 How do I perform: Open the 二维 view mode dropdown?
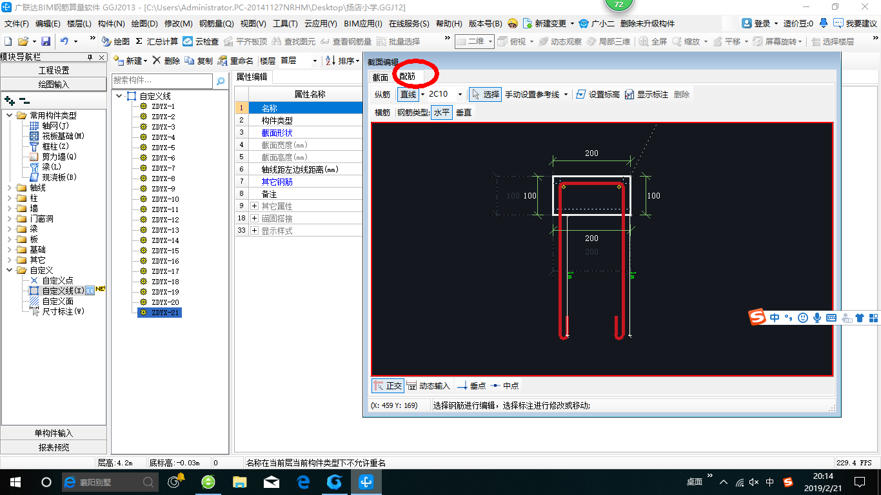(x=491, y=41)
